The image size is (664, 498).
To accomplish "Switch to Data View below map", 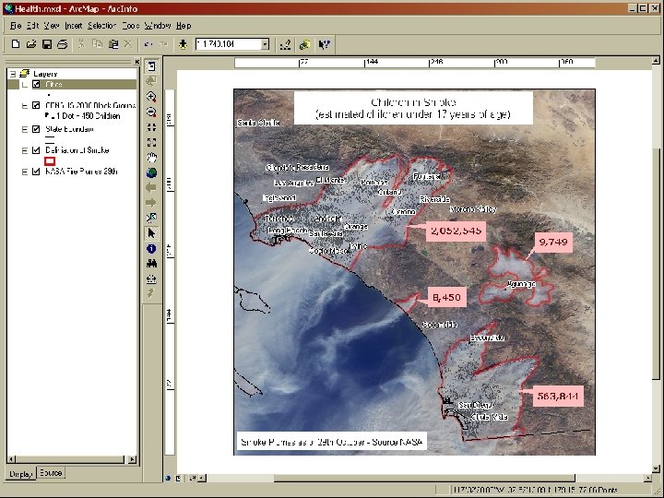I will (168, 478).
